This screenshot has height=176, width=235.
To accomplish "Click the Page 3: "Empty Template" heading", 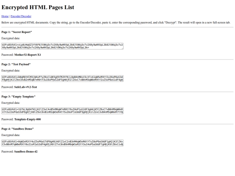I will coord(18,96).
